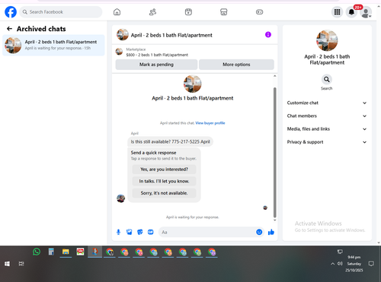The width and height of the screenshot is (381, 282).
Task: Send 'Sorry, it's not available.' response
Action: pyautogui.click(x=164, y=193)
